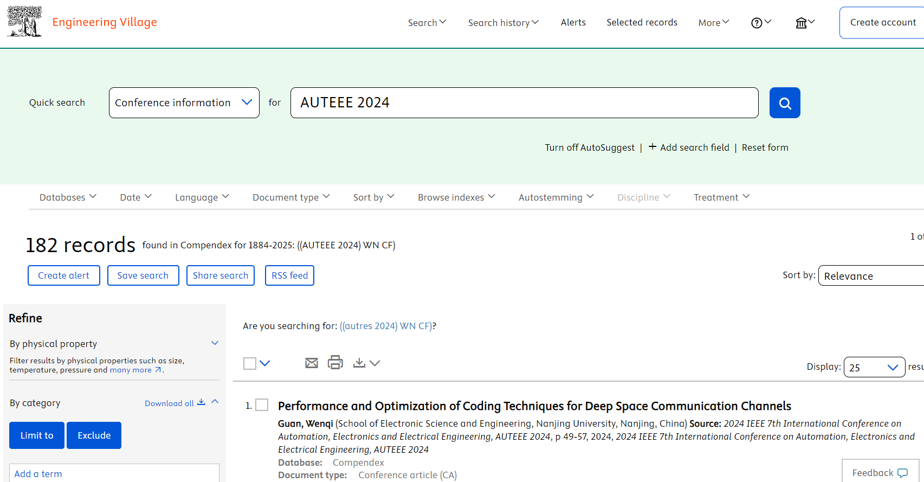
Task: Click Download all link text
Action: (x=169, y=403)
